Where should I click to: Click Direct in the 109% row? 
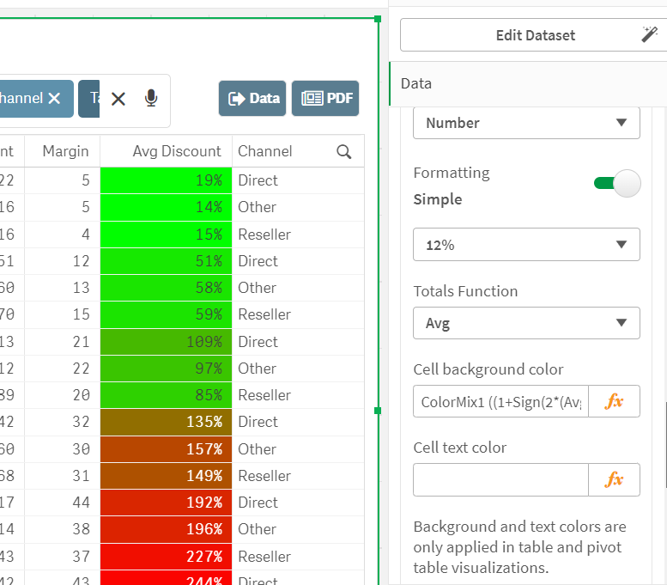258,341
